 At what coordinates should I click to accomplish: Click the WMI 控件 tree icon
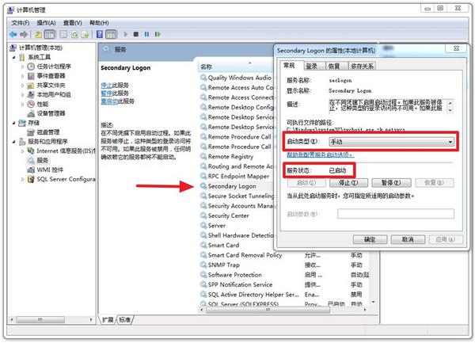(x=31, y=170)
